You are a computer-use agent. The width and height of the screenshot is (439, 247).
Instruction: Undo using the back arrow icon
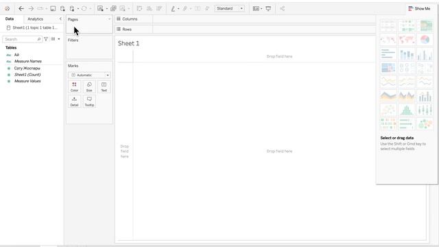21,9
